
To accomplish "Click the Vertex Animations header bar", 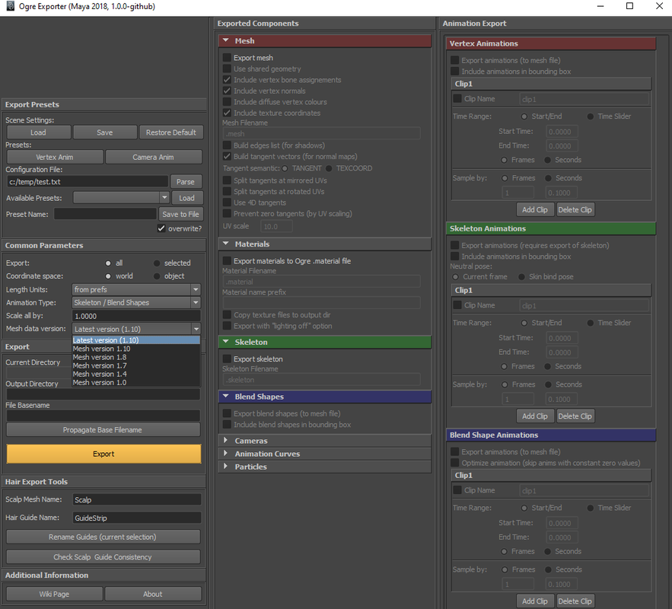I will pos(551,43).
